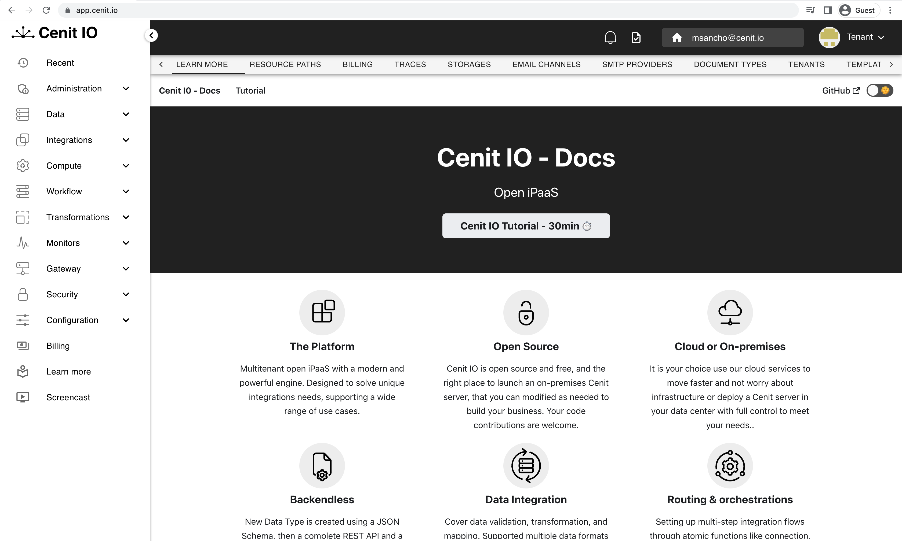
Task: Expand the Gateway menu chevron
Action: pos(126,269)
